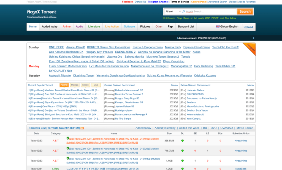Filter torrents by Added yesterday

click(165, 128)
